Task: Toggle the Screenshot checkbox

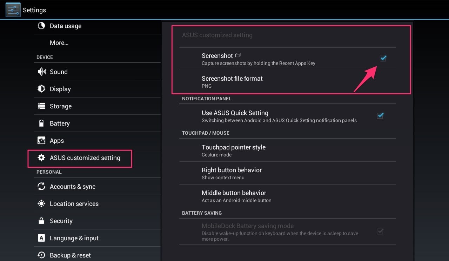Action: tap(383, 58)
